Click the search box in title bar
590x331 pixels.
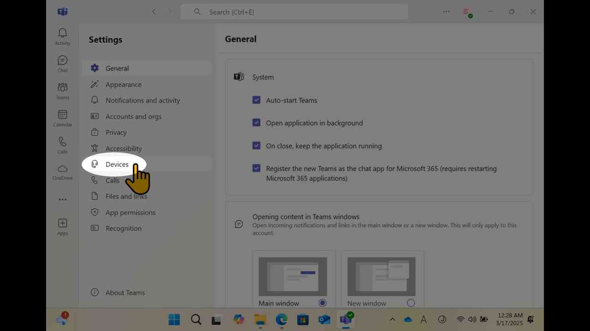coord(294,12)
